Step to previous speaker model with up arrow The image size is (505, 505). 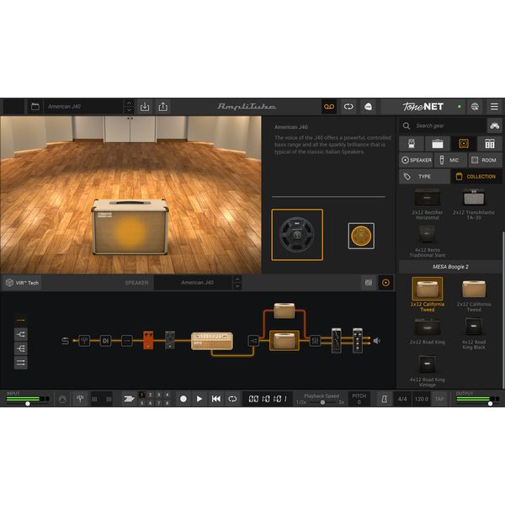237,279
